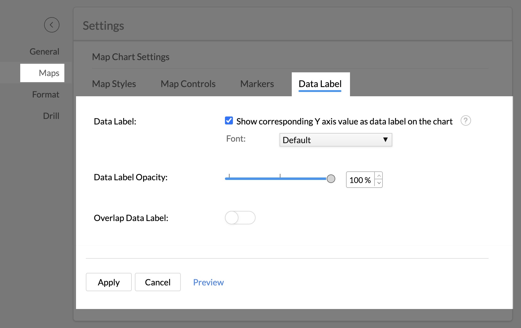Open the Format section in the sidebar
The image size is (521, 328).
(x=46, y=94)
